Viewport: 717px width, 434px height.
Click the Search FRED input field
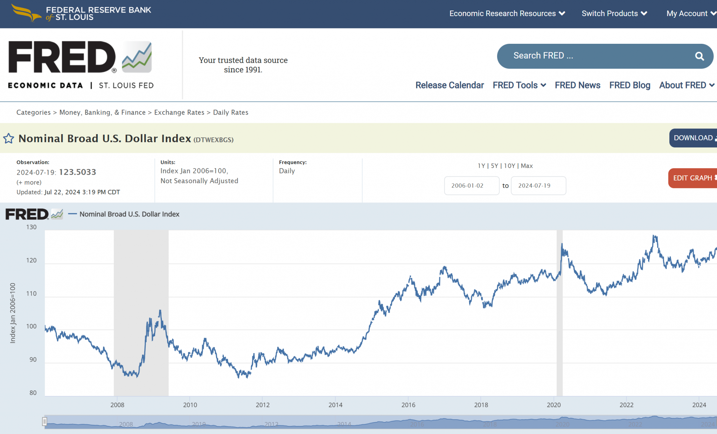(x=595, y=56)
